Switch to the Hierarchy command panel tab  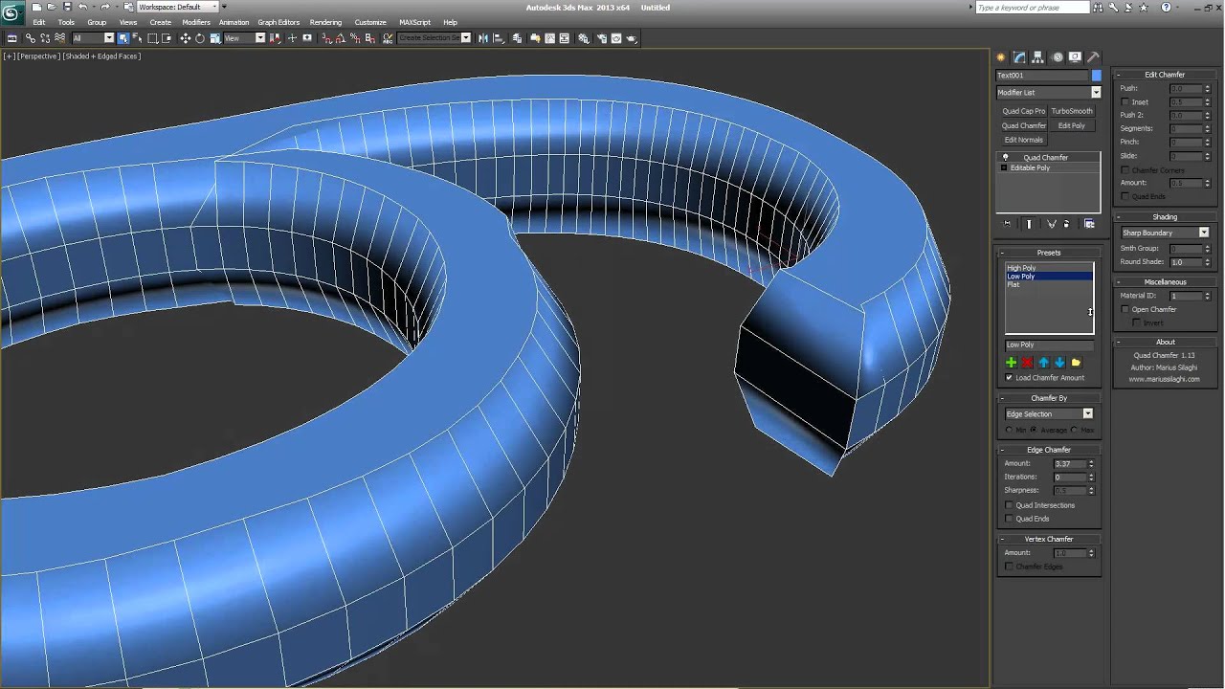point(1037,57)
